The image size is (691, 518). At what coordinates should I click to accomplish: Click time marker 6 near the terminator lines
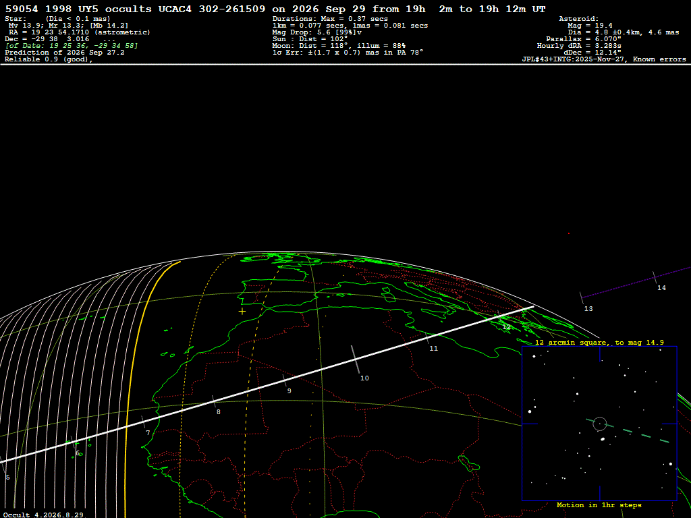(x=78, y=453)
